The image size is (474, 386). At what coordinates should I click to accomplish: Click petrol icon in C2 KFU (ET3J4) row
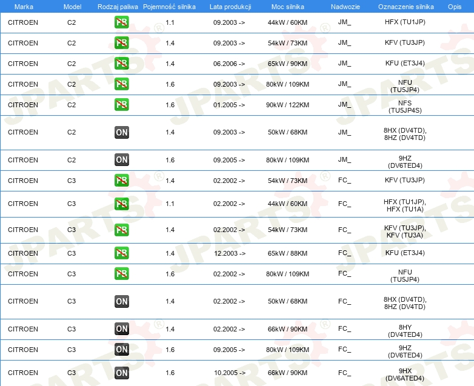click(x=121, y=64)
